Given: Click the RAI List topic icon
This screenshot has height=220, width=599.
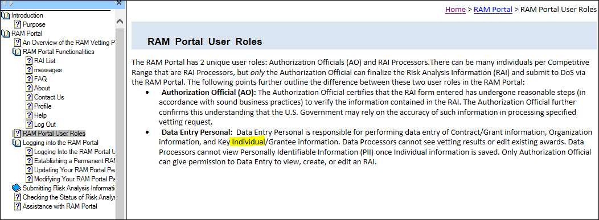Looking at the screenshot, I should pos(29,61).
